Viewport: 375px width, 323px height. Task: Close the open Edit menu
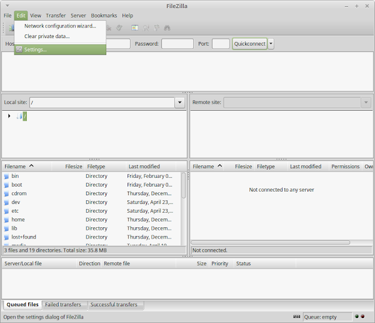point(21,16)
